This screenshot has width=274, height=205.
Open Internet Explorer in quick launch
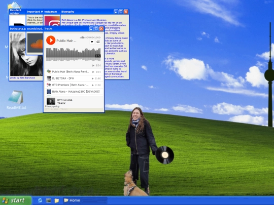click(40, 200)
